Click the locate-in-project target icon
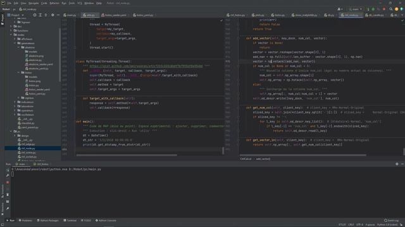The image size is (405, 227). click(x=35, y=15)
